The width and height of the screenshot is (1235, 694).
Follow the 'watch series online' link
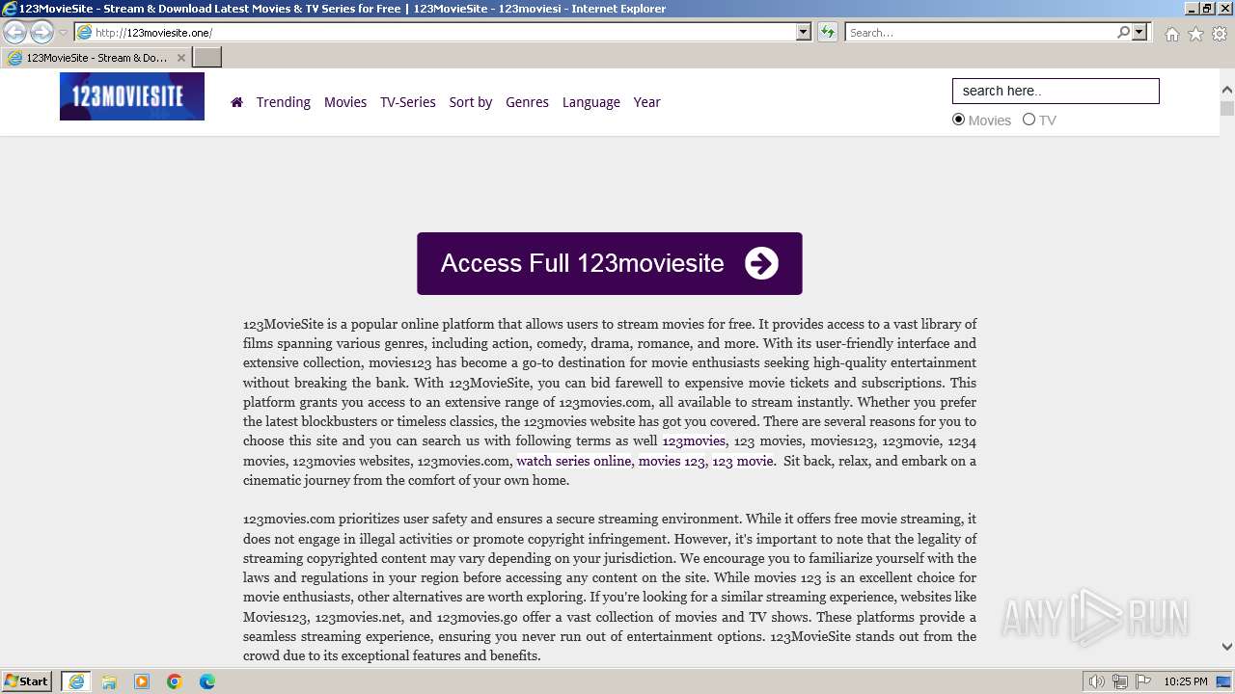(x=574, y=461)
